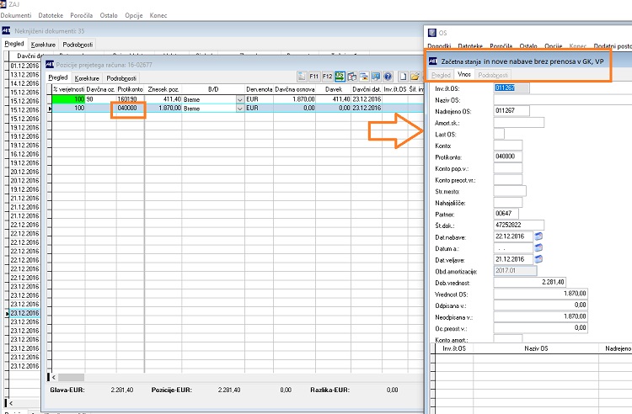
Task: Click the green OS transfer arrow icon
Action: click(x=340, y=76)
